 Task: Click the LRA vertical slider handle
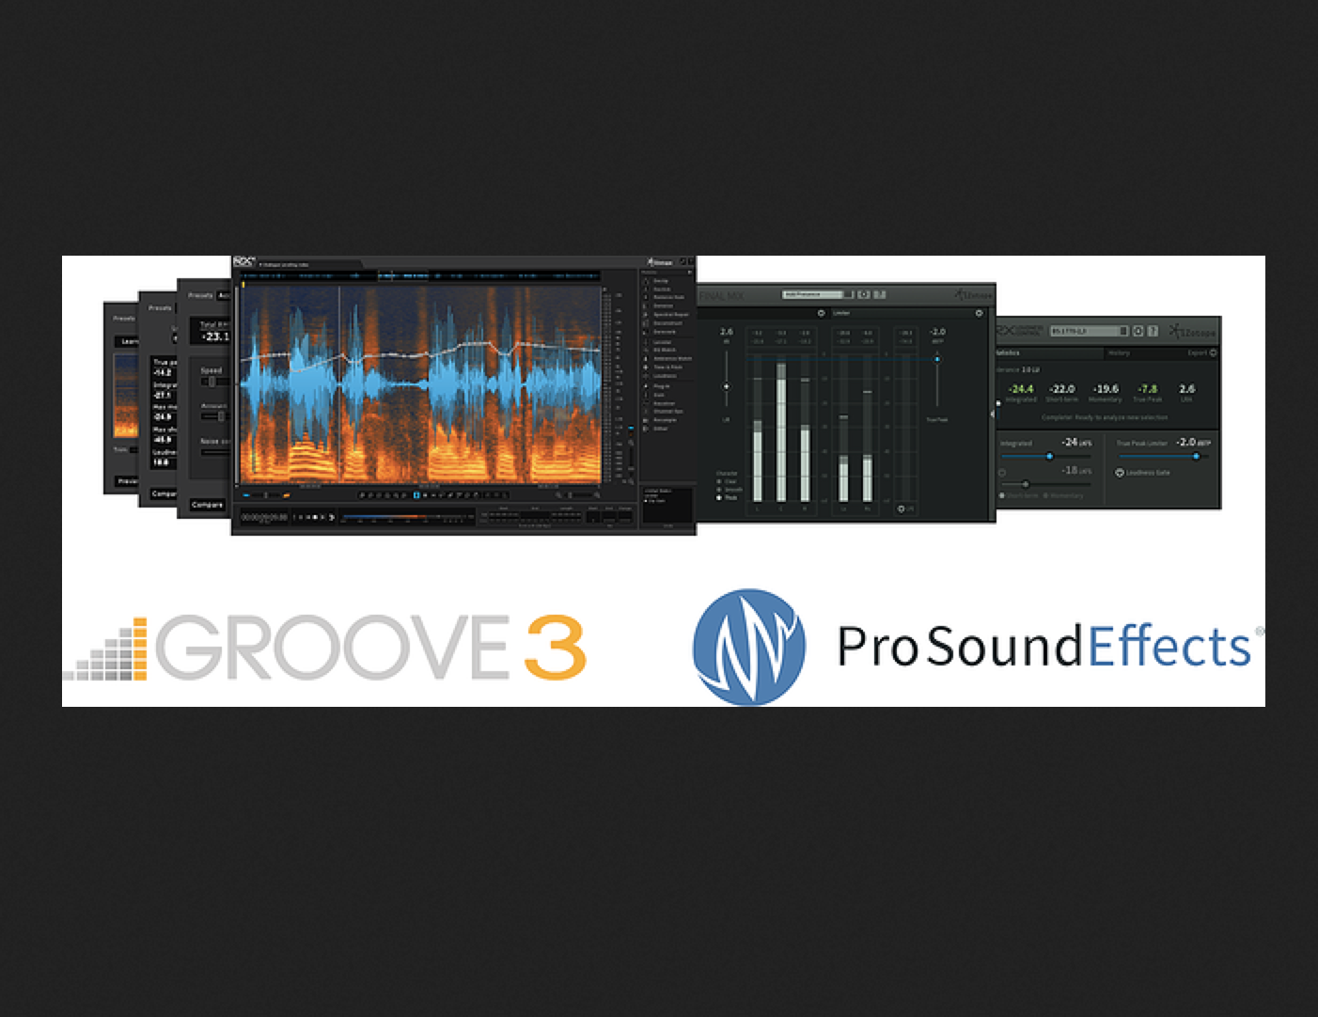(x=727, y=386)
